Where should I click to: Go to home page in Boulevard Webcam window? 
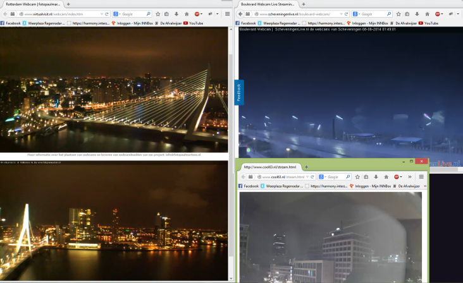pos(428,14)
